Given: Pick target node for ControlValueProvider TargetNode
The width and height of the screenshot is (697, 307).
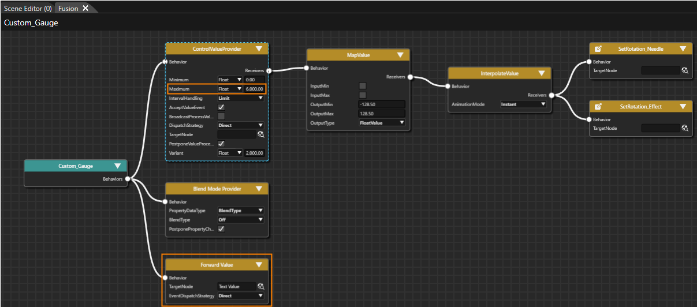Looking at the screenshot, I should point(260,134).
